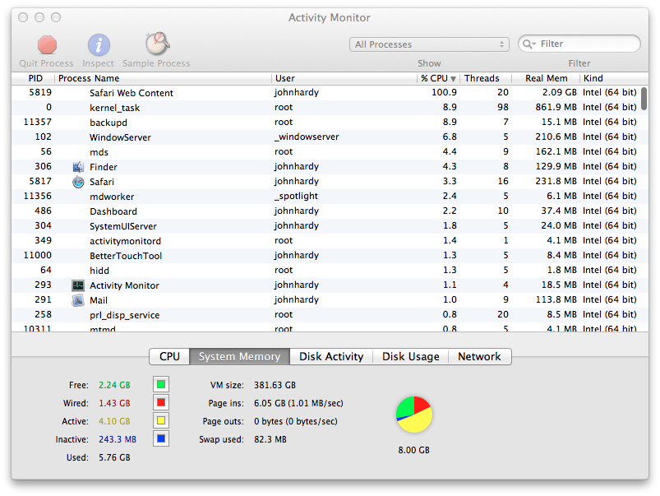Select the WindowServer process row
The width and height of the screenshot is (660, 496).
point(326,137)
